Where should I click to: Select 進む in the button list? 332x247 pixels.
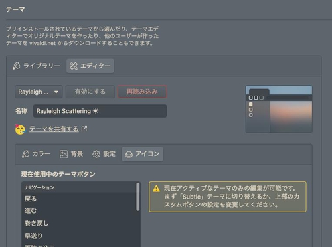click(79, 211)
